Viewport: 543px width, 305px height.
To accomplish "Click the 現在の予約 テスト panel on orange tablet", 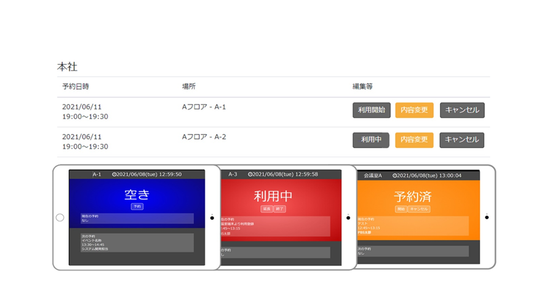I will click(x=413, y=226).
